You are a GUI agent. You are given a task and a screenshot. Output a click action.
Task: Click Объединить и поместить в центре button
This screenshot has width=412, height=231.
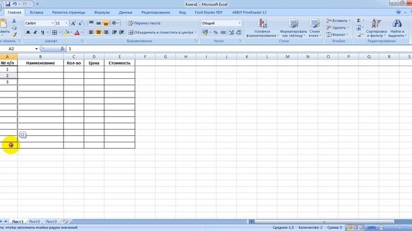162,33
